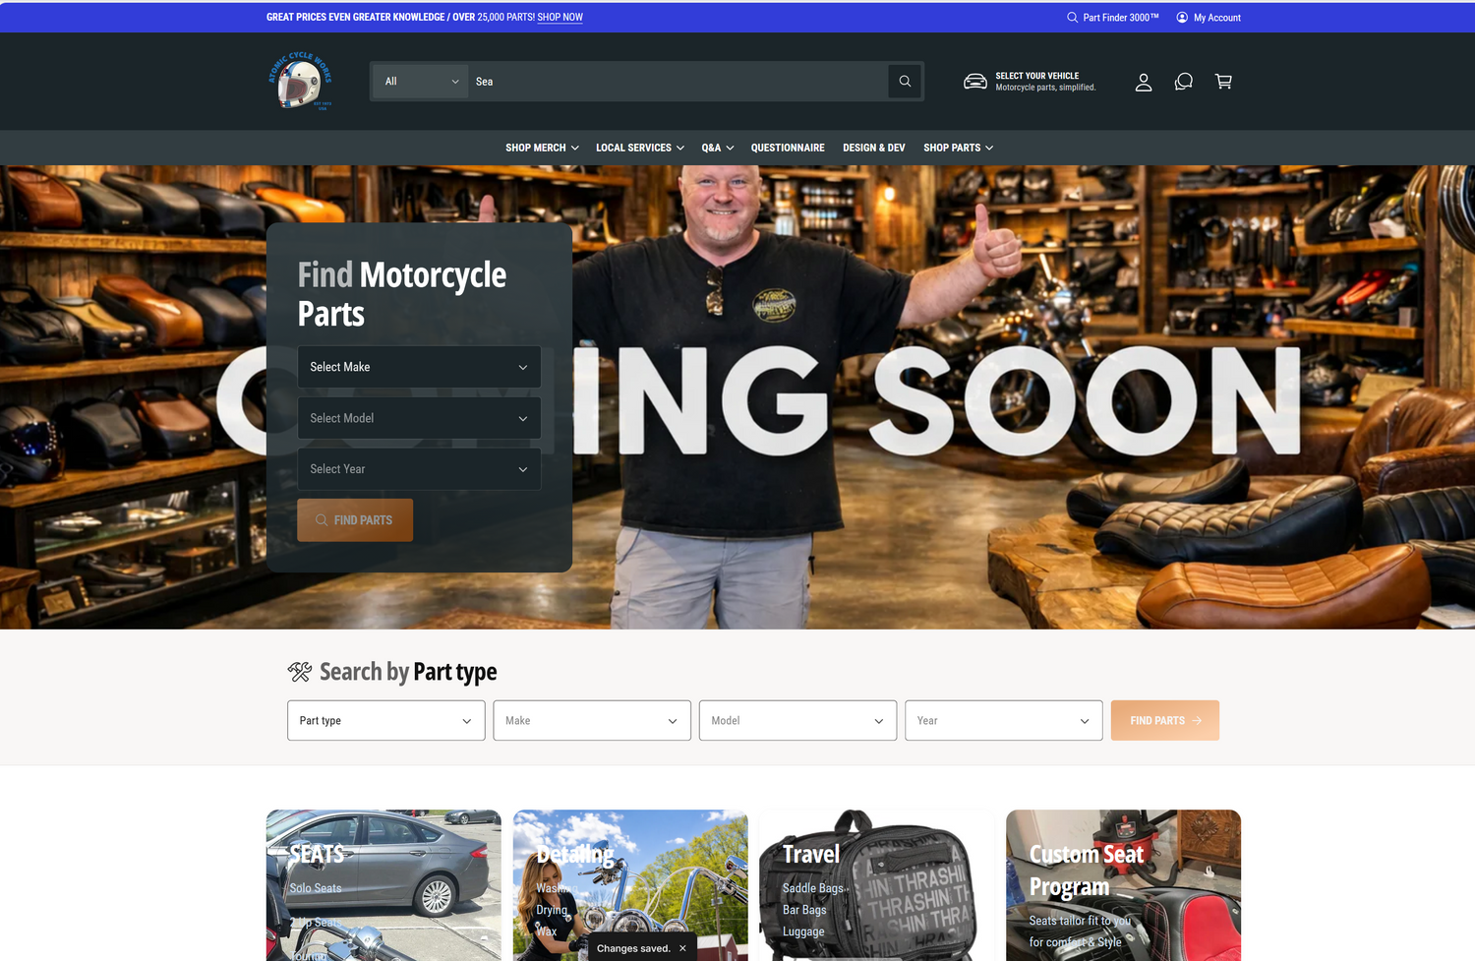
Task: Open the Select Year dropdown
Action: [x=419, y=469]
